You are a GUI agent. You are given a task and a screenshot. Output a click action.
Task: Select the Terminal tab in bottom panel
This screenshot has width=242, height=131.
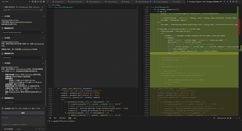point(70,118)
